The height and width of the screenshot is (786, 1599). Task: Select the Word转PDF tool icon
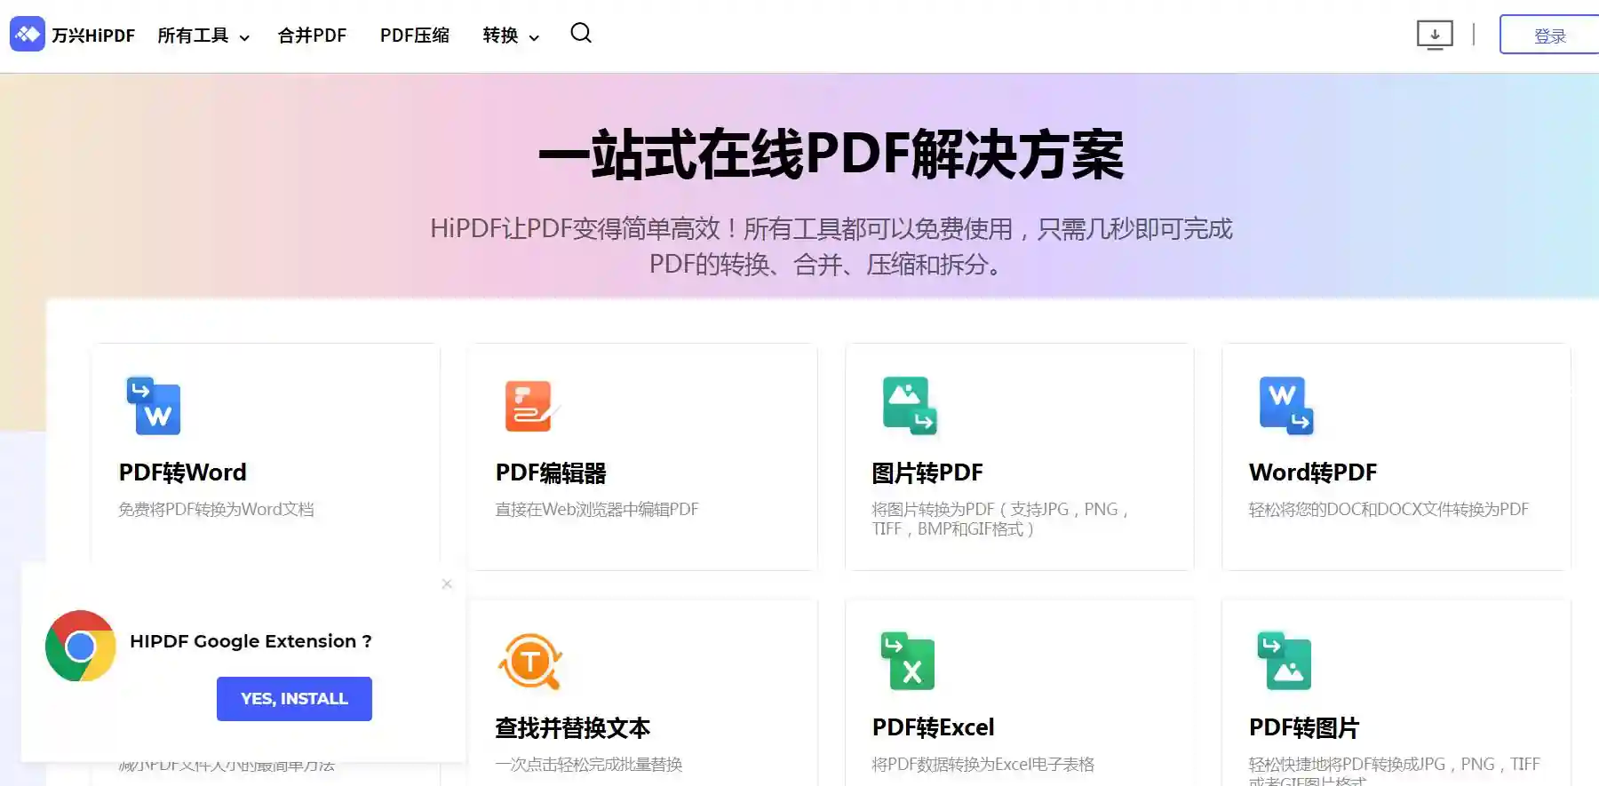pyautogui.click(x=1285, y=406)
